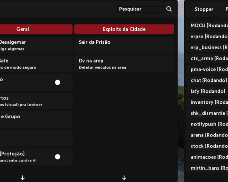Image resolution: width=228 pixels, height=182 pixels.
Task: Select vrpsv resource in list
Action: coord(207,36)
